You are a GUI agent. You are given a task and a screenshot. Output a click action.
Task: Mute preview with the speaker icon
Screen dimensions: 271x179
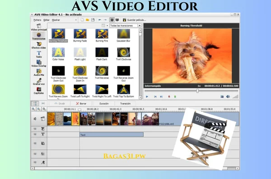click(228, 96)
